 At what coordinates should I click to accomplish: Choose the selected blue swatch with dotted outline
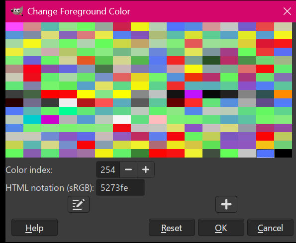pyautogui.click(x=265, y=153)
